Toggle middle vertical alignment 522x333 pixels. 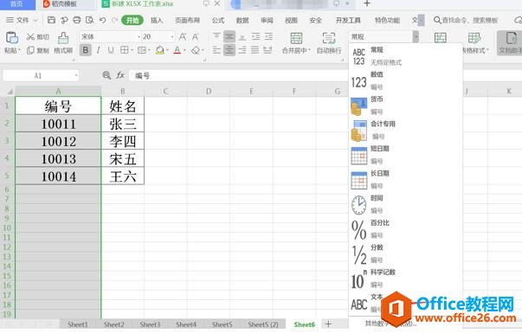[229, 36]
